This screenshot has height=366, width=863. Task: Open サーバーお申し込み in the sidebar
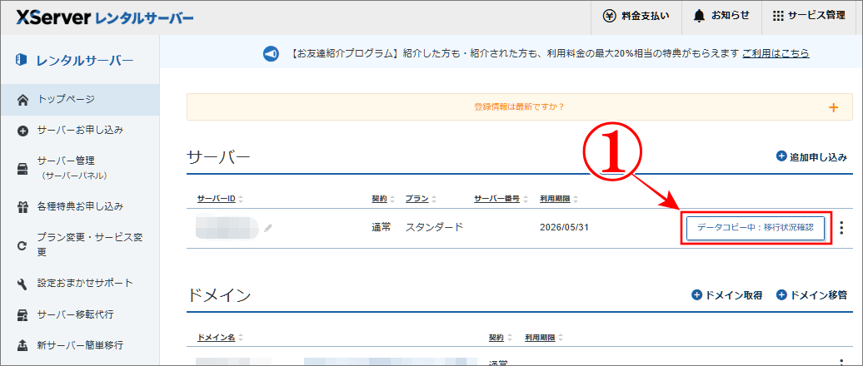pos(80,131)
